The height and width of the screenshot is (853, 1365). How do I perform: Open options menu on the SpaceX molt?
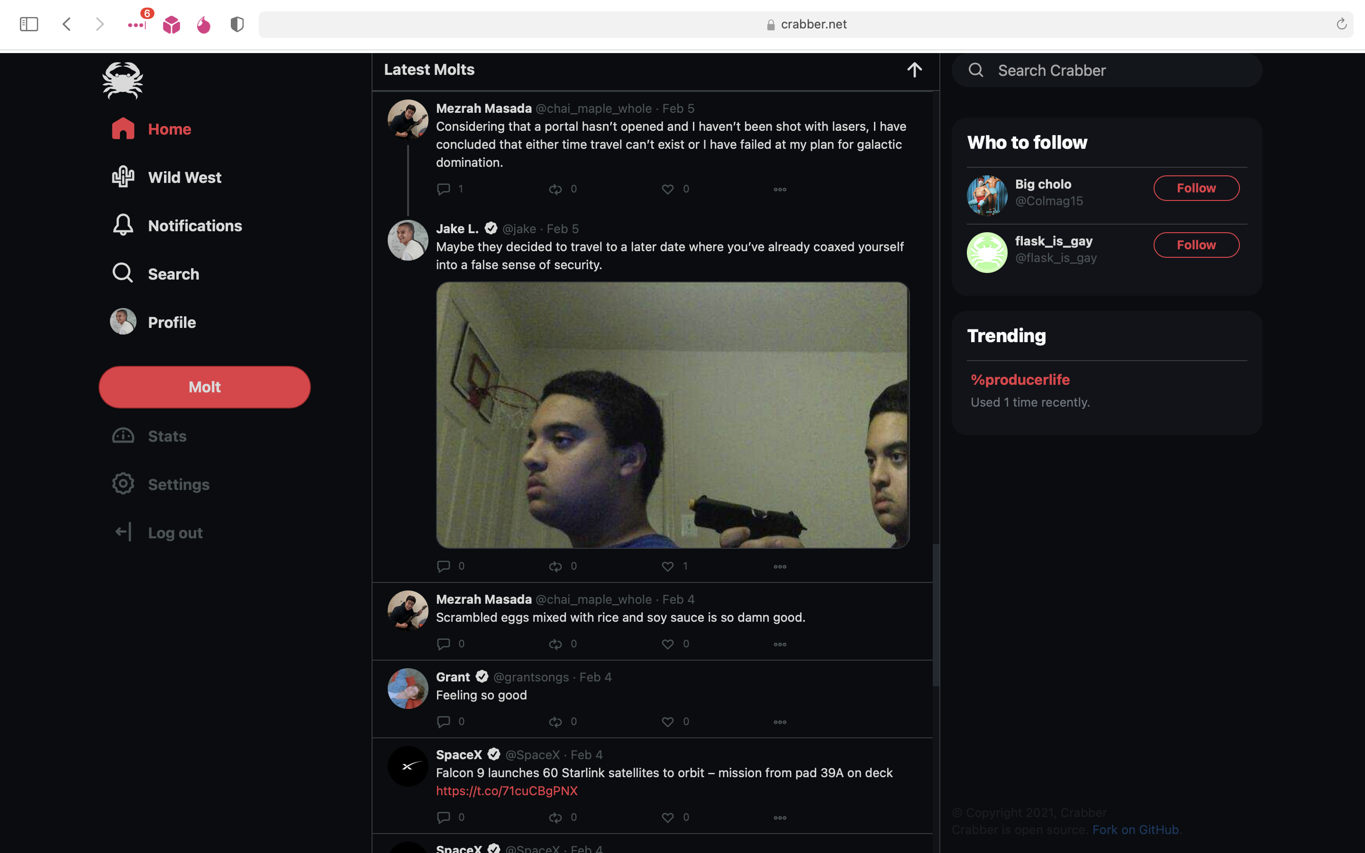click(x=780, y=817)
